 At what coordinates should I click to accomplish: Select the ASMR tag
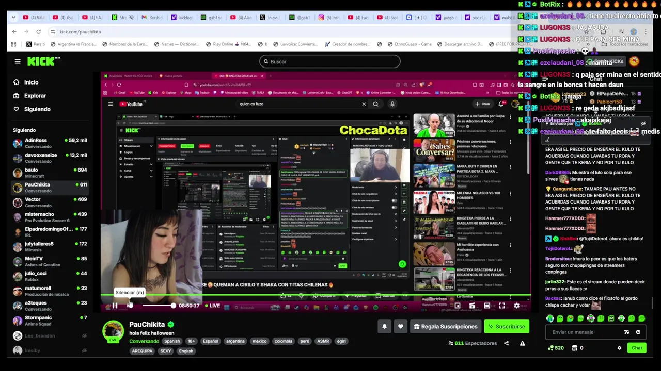coord(323,341)
